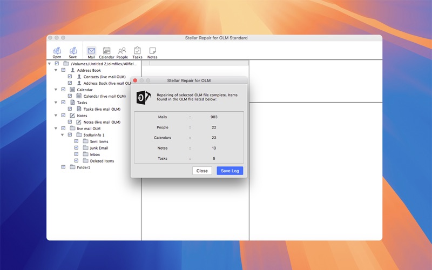Image resolution: width=432 pixels, height=270 pixels.
Task: Uncheck the Address Book checkbox
Action: [x=63, y=70]
